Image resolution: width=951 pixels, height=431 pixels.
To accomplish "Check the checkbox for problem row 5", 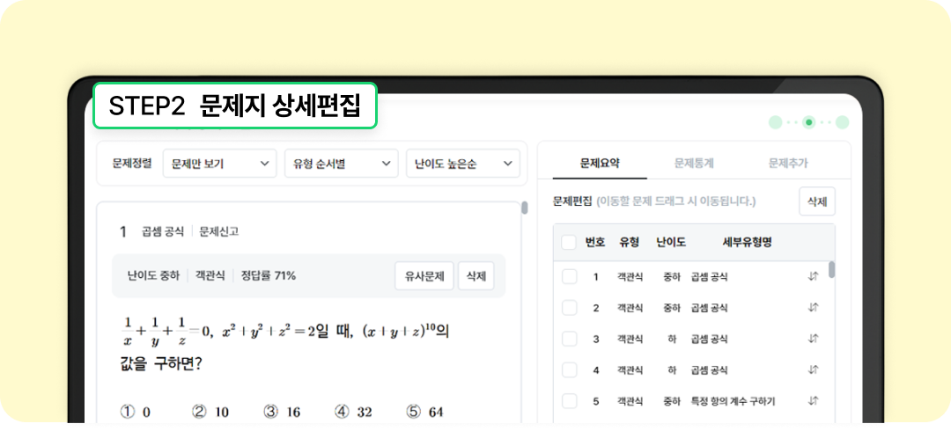I will pos(569,401).
